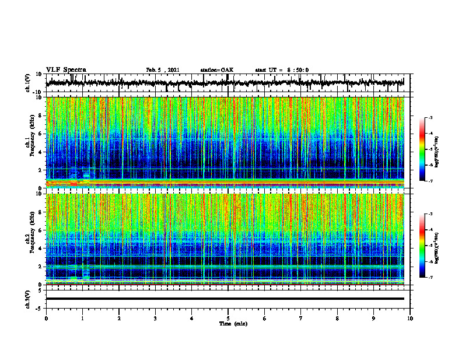Click time axis tick label '2'
This screenshot has width=462, height=357.
click(119, 318)
